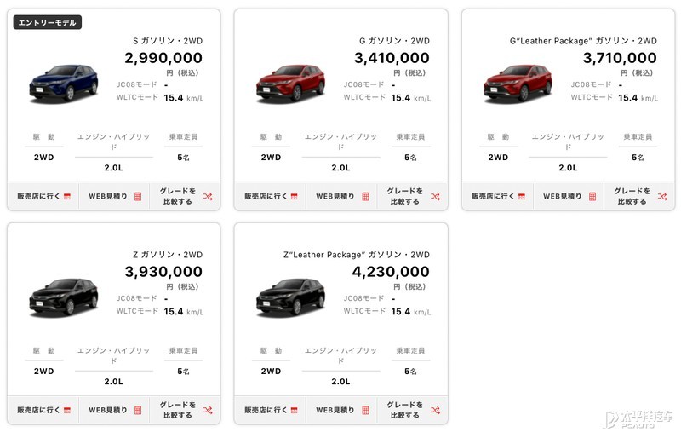Click グレードを比較する in G Gasoline 2WD card
Screen dimensions: 681x438
point(403,196)
